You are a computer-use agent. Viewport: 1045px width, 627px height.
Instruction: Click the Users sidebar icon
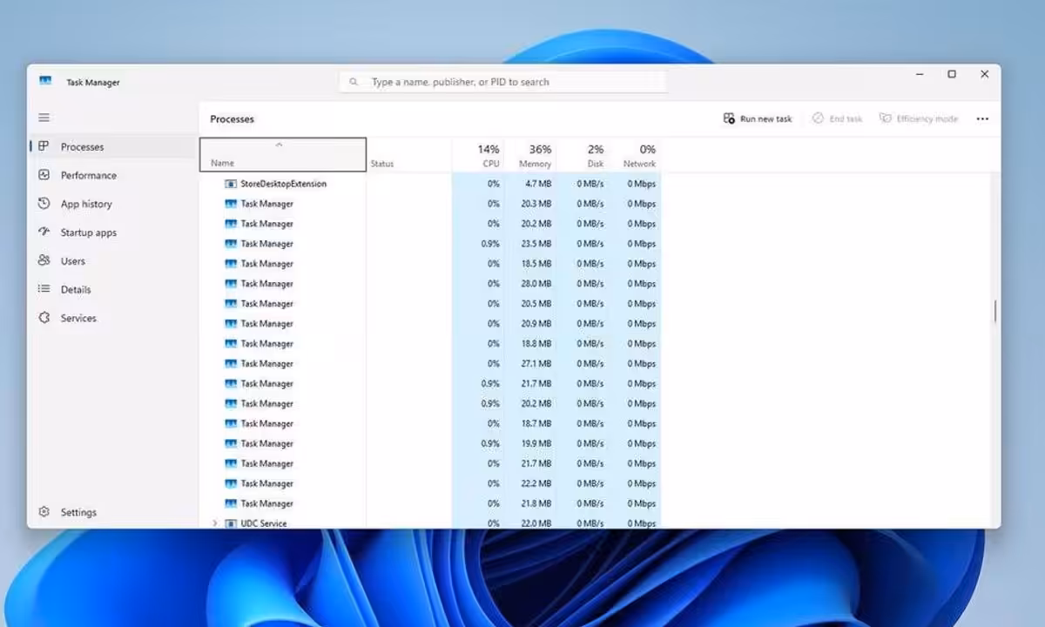44,260
